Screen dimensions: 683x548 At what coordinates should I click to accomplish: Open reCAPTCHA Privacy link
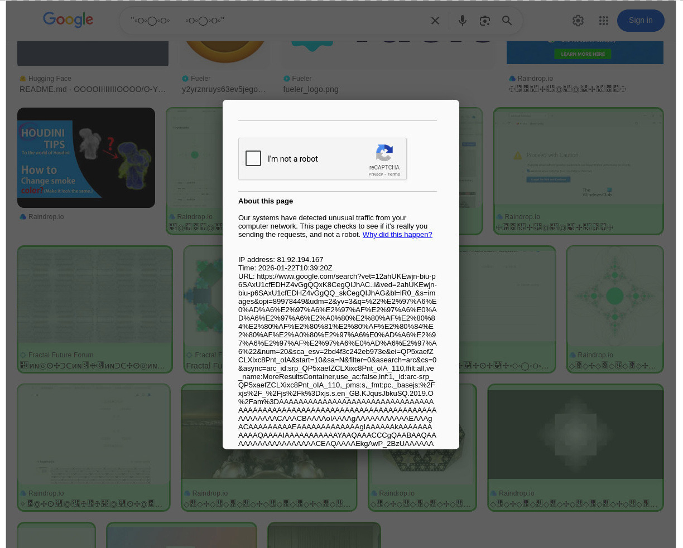(376, 174)
